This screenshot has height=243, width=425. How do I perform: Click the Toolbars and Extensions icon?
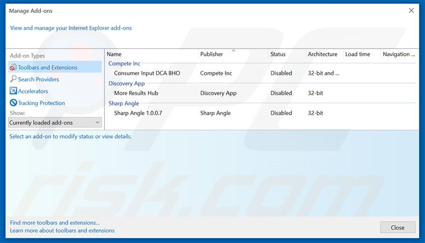pyautogui.click(x=13, y=67)
